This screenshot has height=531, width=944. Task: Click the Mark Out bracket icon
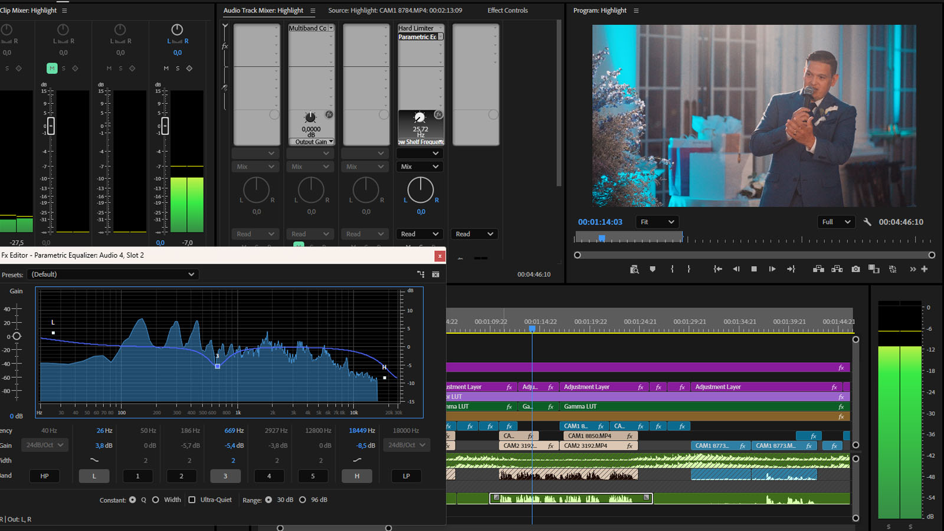(x=689, y=269)
